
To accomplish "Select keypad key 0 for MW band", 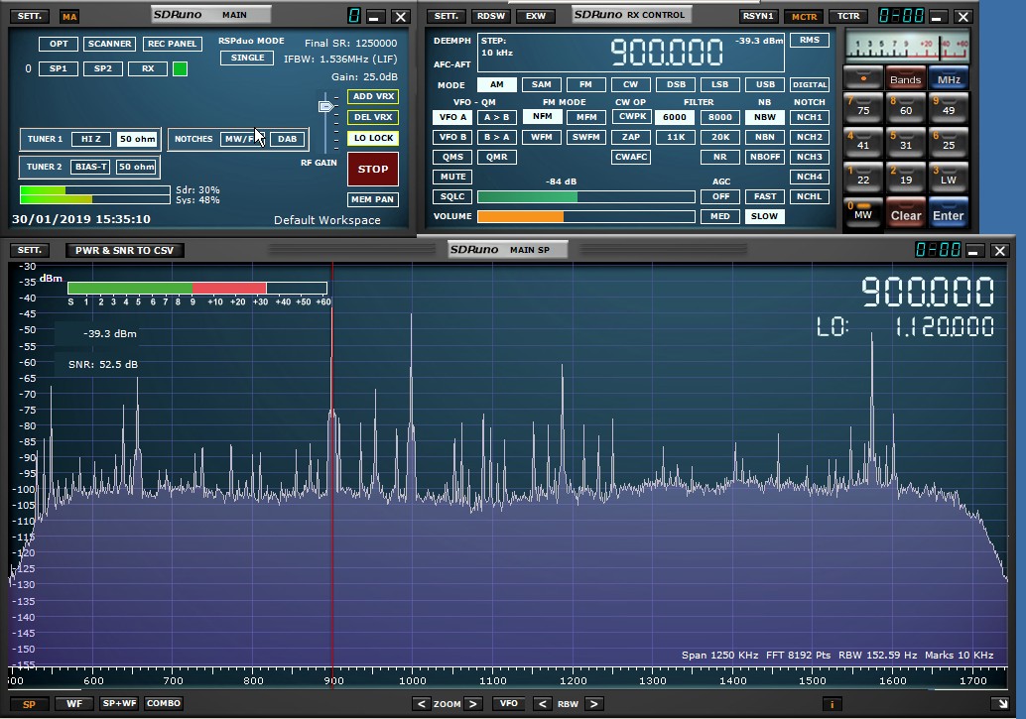I will pos(863,212).
